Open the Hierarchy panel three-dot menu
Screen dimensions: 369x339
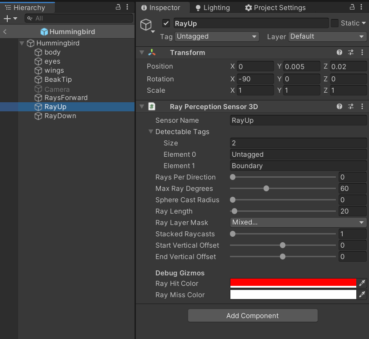click(x=127, y=7)
